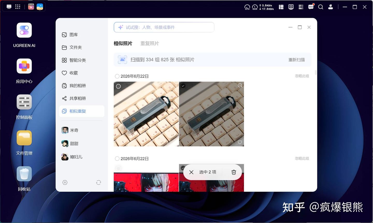Open photo app settings gear in sidebar
Image resolution: width=373 pixels, height=223 pixels.
(65, 182)
